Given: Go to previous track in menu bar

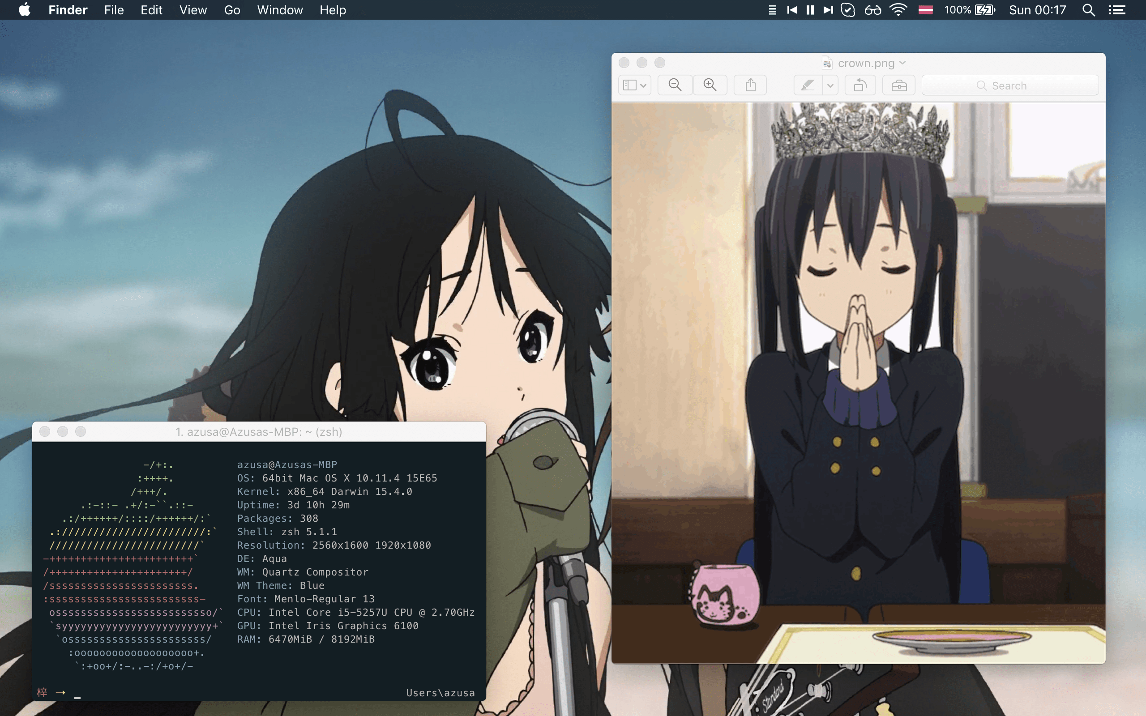Looking at the screenshot, I should pyautogui.click(x=792, y=10).
